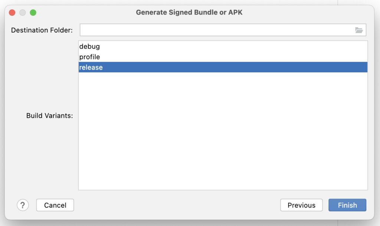Image resolution: width=380 pixels, height=226 pixels.
Task: Click the question mark help button
Action: tap(23, 205)
